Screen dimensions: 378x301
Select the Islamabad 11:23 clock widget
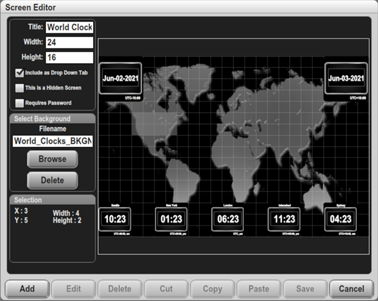point(285,219)
